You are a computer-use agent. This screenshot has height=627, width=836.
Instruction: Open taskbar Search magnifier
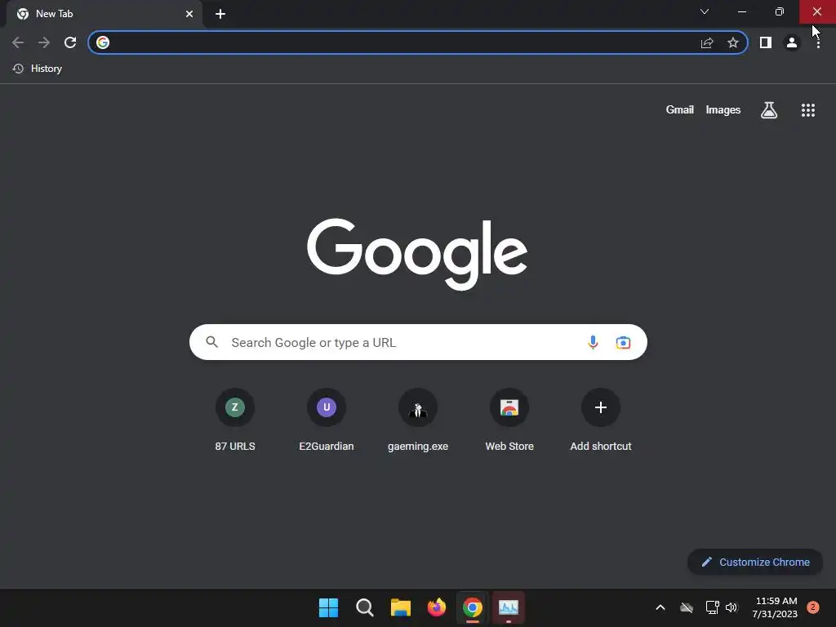365,607
